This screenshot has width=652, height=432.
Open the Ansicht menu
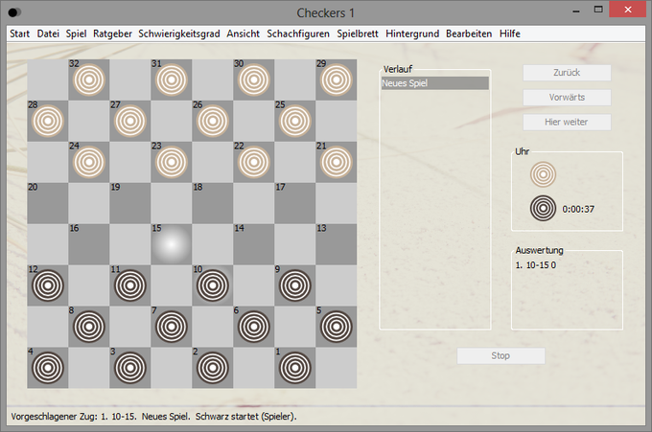coord(244,34)
